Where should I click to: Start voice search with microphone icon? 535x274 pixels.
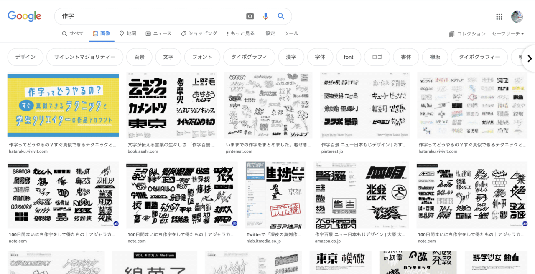(x=265, y=16)
